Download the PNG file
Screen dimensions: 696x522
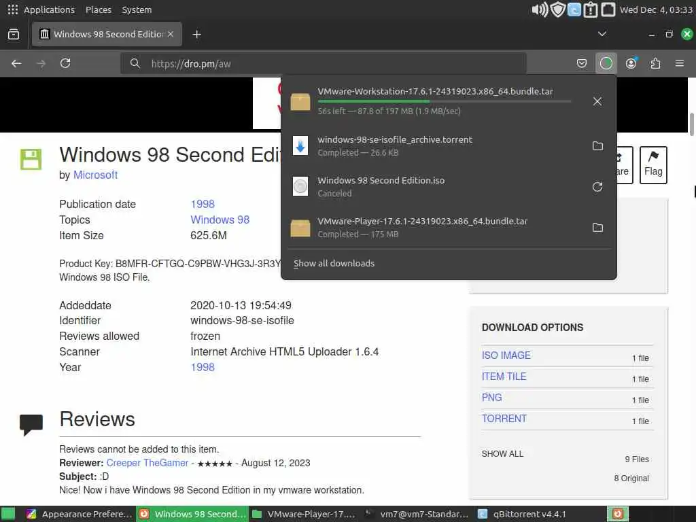coord(492,397)
